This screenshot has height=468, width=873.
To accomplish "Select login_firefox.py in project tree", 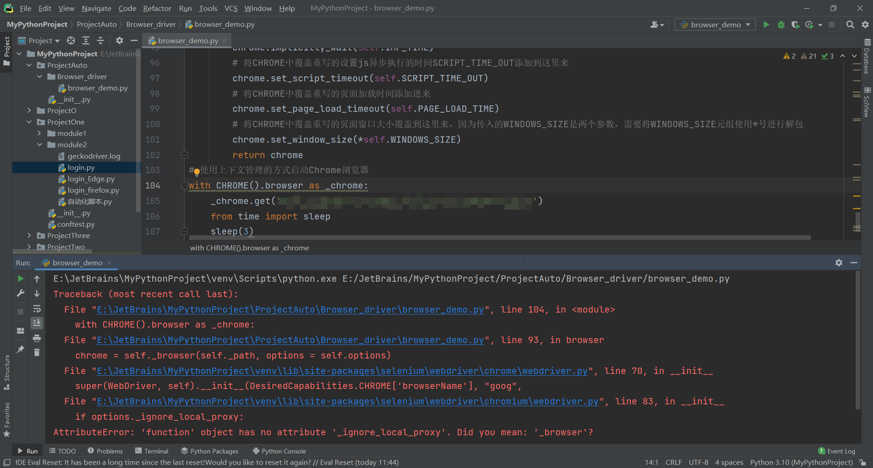I will pos(93,190).
